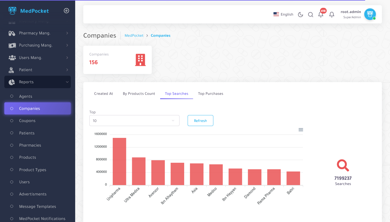
Task: Click the chart hamburger menu icon
Action: (301, 130)
